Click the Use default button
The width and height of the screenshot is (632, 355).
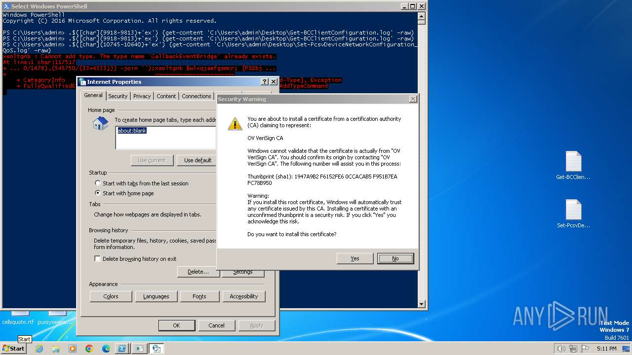coord(197,160)
